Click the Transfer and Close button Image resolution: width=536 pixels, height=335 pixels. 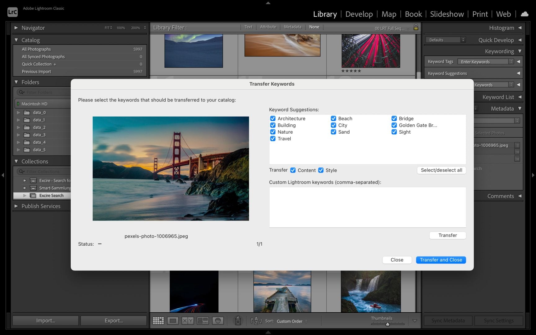(441, 260)
